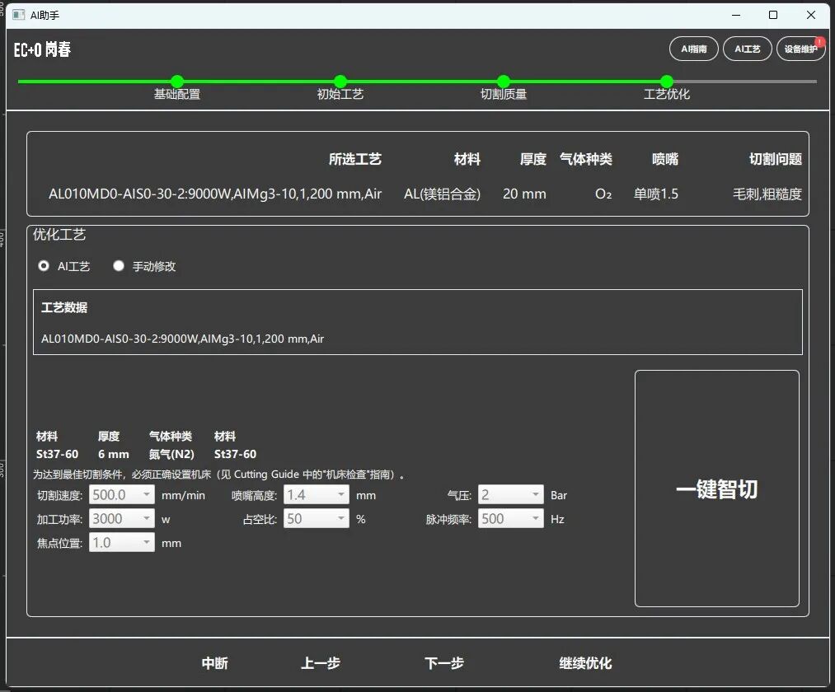
Task: Click 继续优化 at the bottom
Action: pos(584,662)
